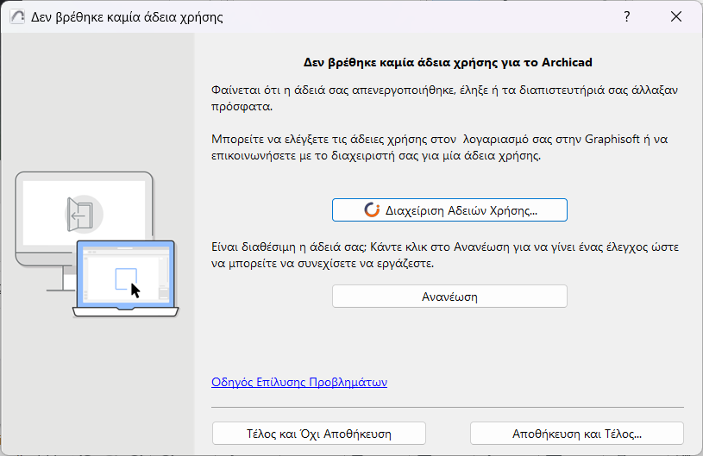Image resolution: width=703 pixels, height=456 pixels.
Task: Click the Archicad icon in title bar
Action: point(17,17)
